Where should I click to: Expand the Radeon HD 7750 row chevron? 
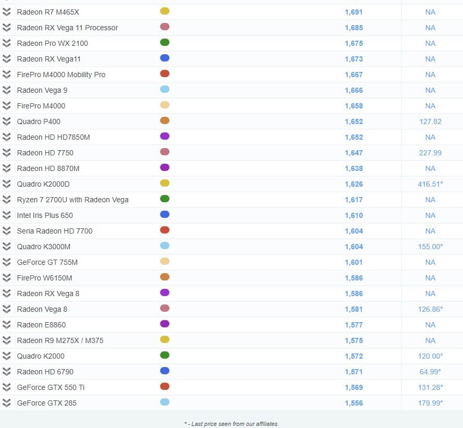(x=6, y=153)
